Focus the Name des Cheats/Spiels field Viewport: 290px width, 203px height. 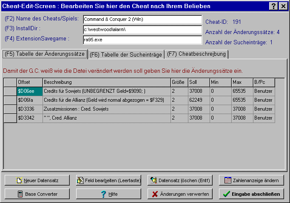point(142,20)
